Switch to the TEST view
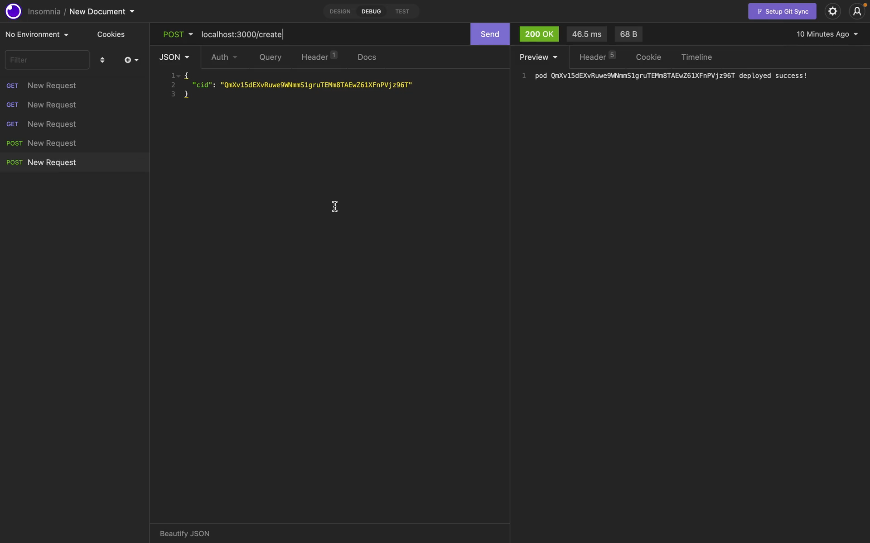This screenshot has height=543, width=870. click(x=402, y=11)
